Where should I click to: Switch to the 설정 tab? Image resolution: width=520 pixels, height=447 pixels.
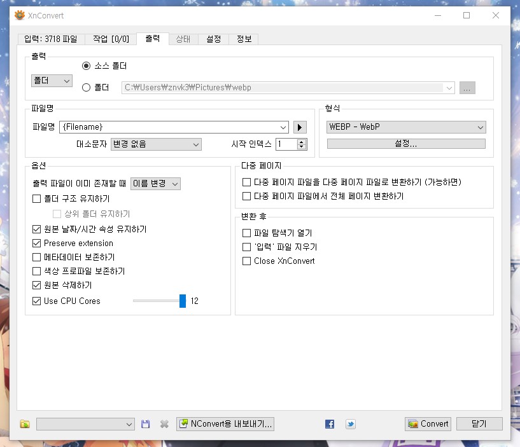tap(214, 39)
